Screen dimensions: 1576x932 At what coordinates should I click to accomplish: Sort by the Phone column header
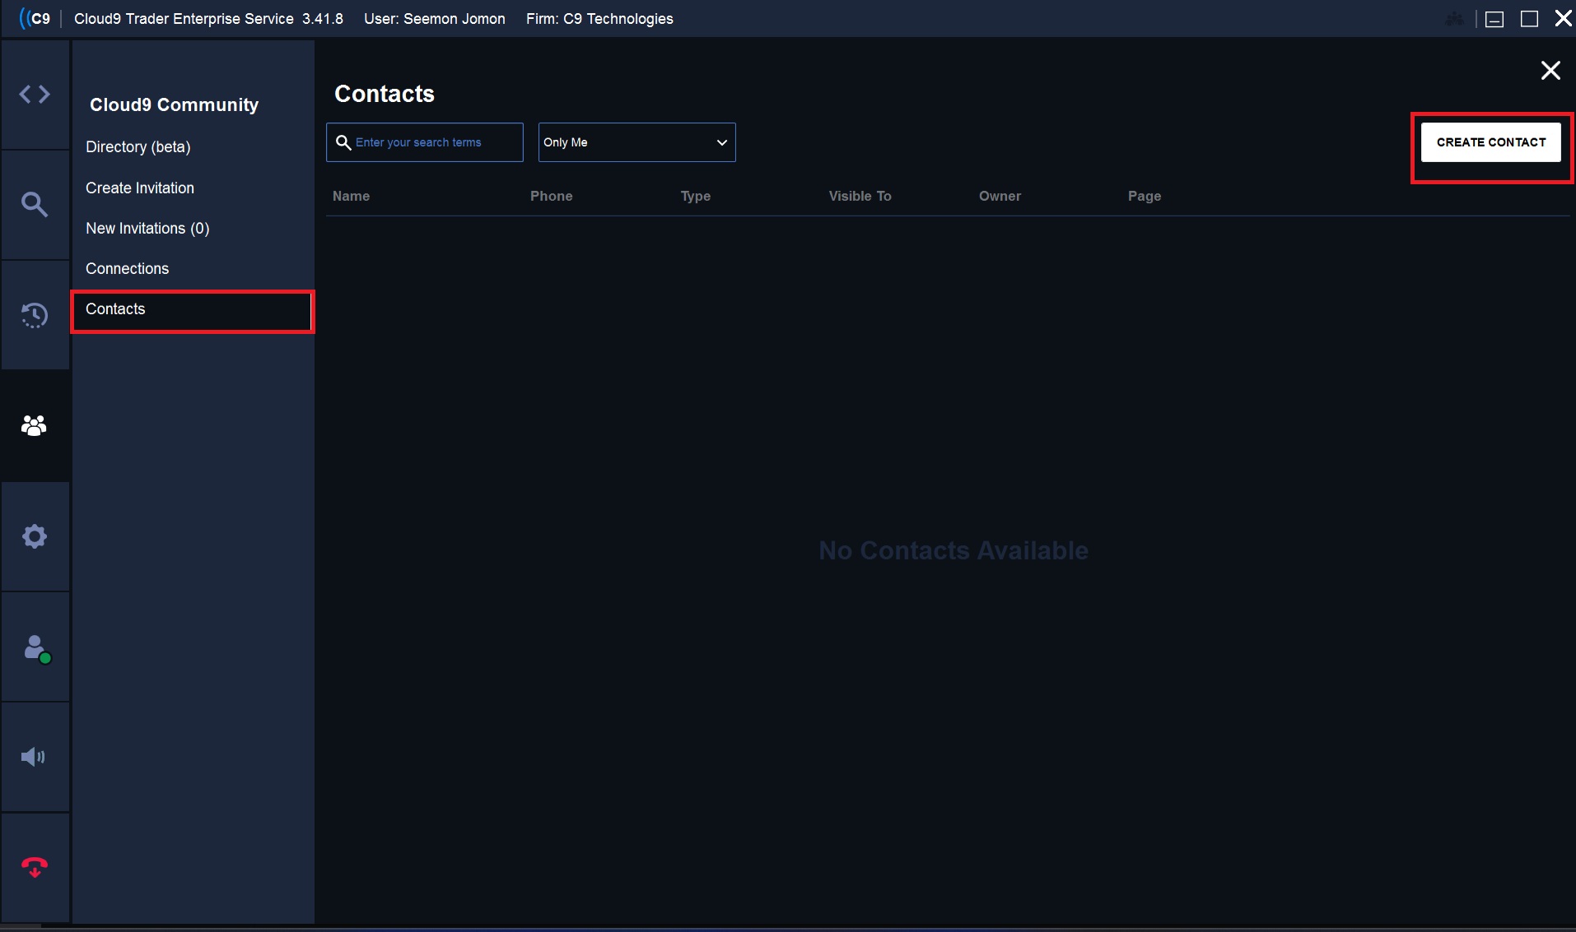[551, 196]
